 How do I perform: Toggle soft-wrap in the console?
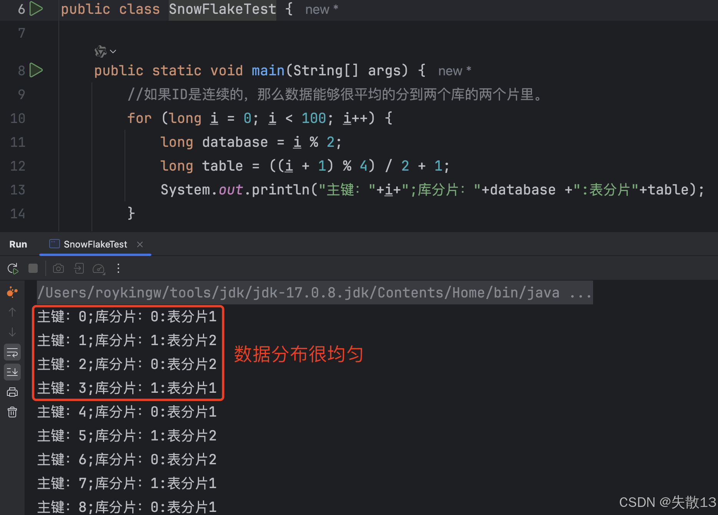pyautogui.click(x=12, y=352)
